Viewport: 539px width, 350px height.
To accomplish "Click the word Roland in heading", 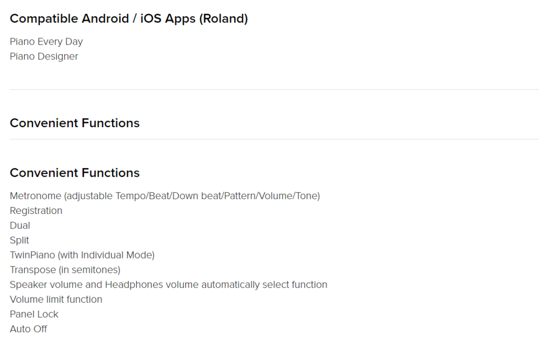I will coord(223,18).
